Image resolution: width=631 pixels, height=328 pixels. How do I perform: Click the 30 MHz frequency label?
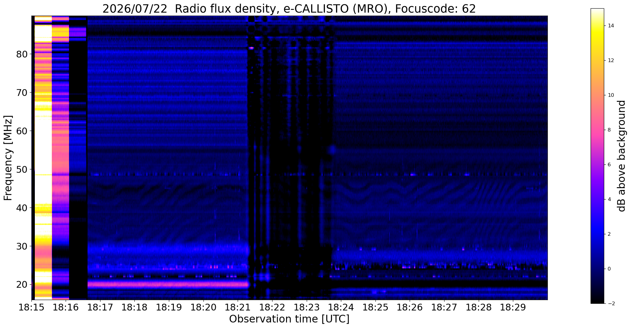(22, 246)
